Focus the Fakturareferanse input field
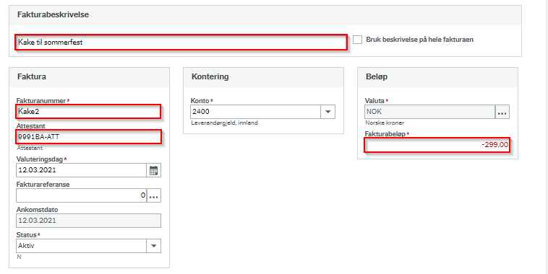Screen dimensions: 548x274 click(x=82, y=195)
